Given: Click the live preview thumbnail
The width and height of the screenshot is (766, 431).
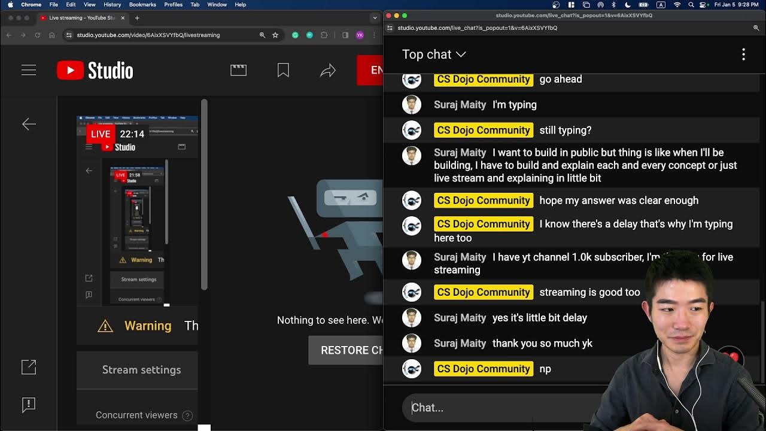Looking at the screenshot, I should [x=138, y=210].
